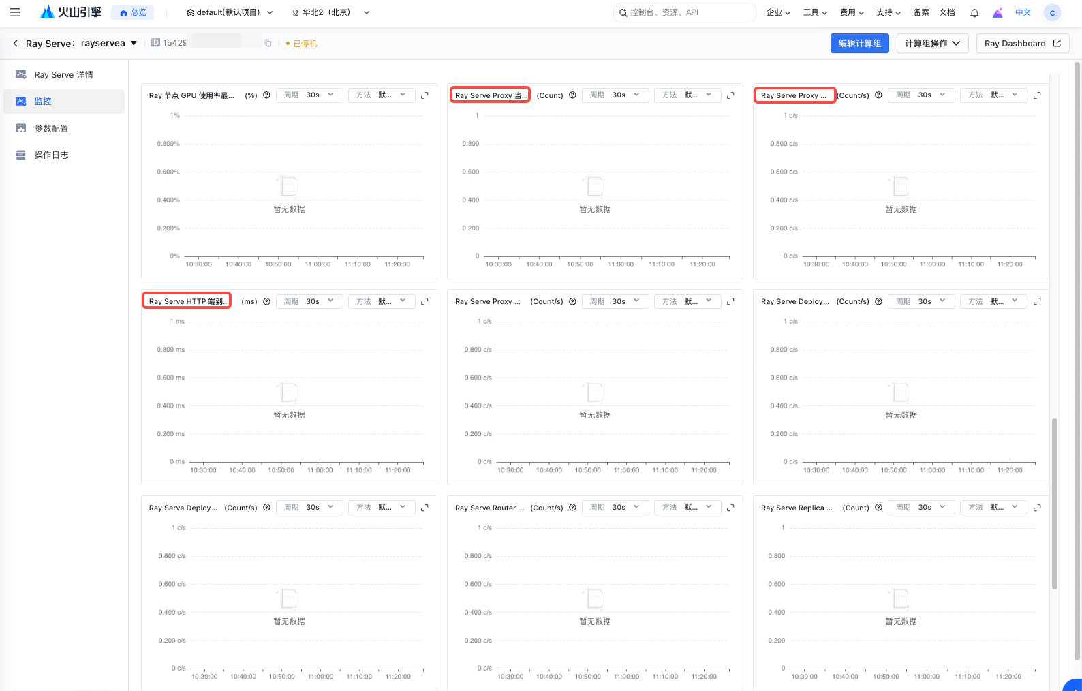Open 参数配置 in the sidebar
This screenshot has height=691, width=1082.
click(x=64, y=128)
